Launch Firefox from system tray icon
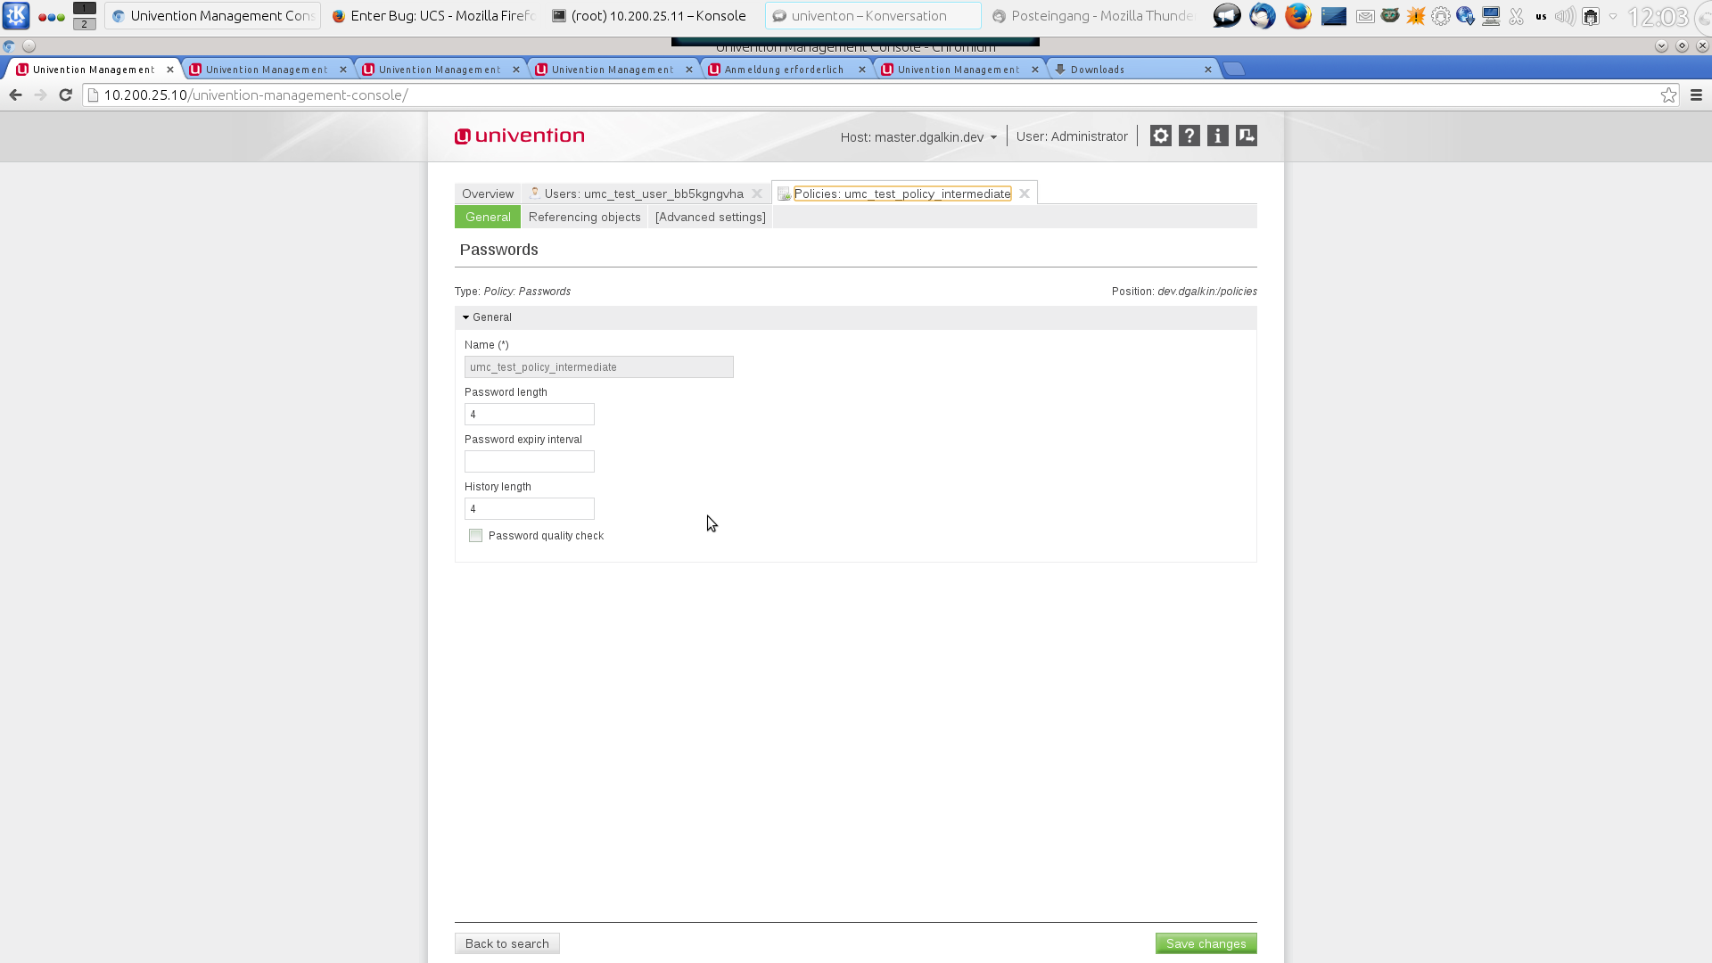Screen dimensions: 1712x963 tap(1297, 16)
